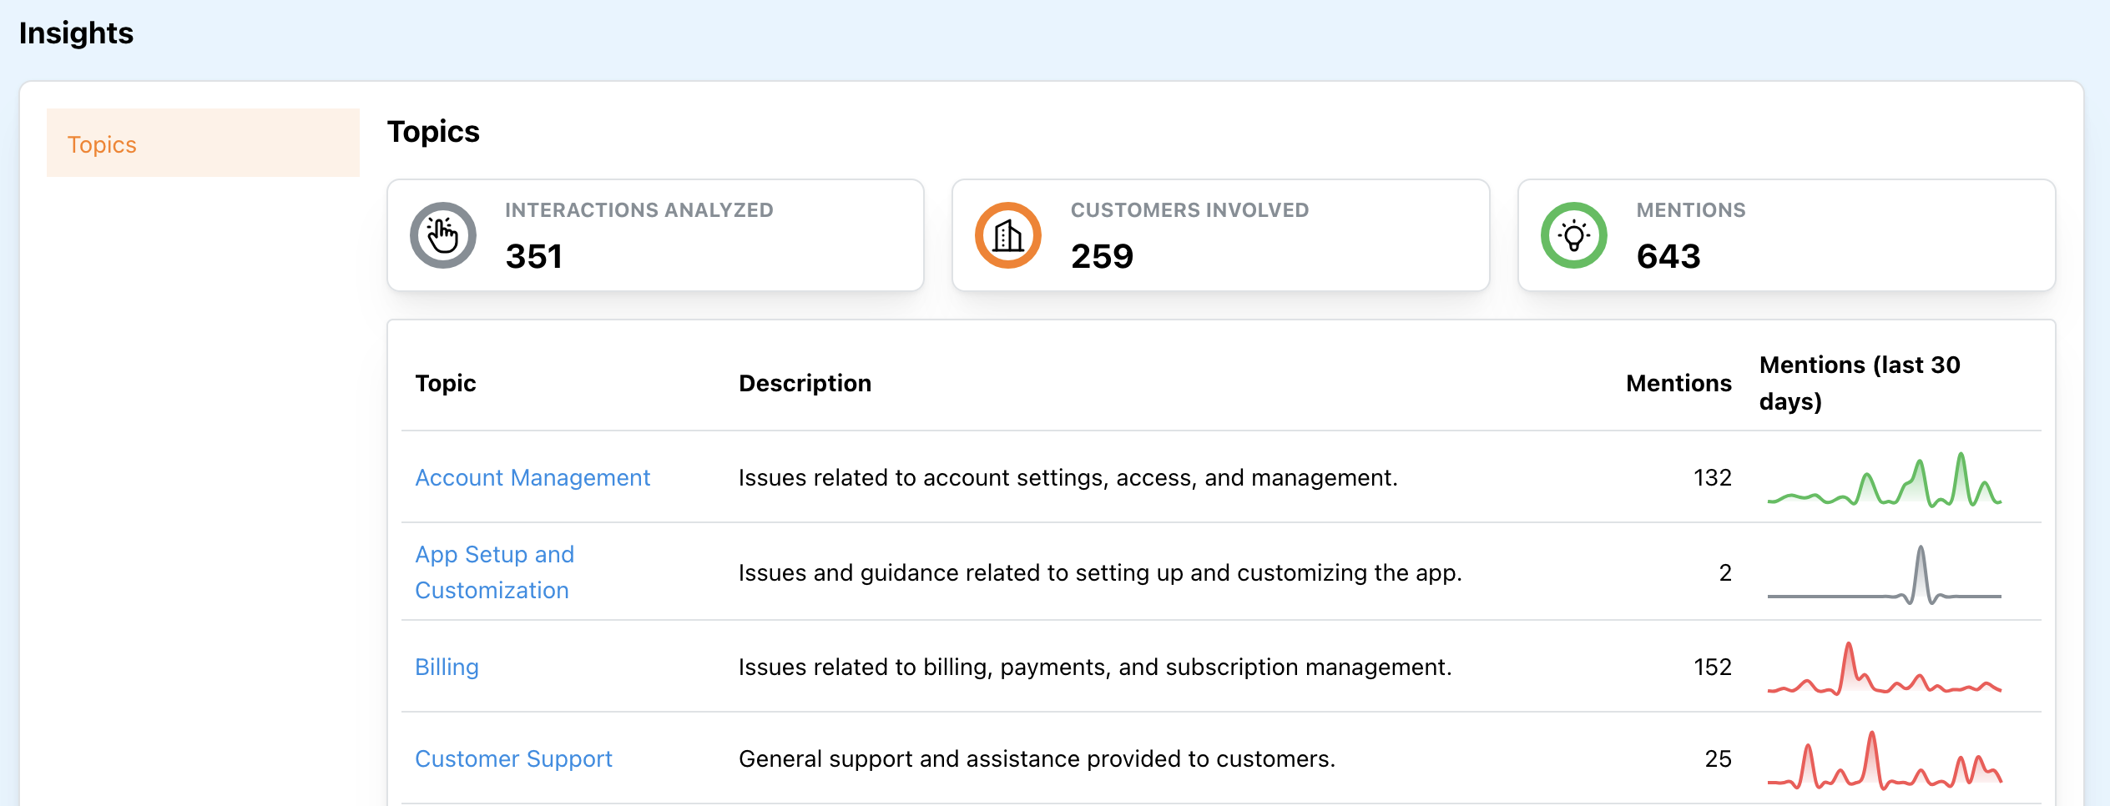Click the green lightbulb Mentions icon
Viewport: 2110px width, 806px height.
click(x=1573, y=235)
